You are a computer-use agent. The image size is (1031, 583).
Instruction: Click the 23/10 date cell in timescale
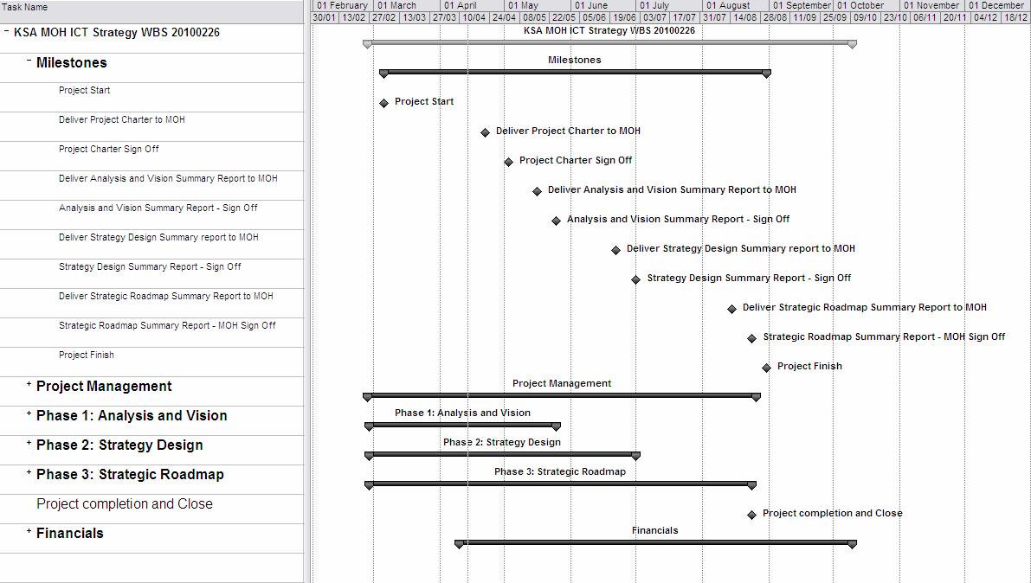click(x=896, y=18)
